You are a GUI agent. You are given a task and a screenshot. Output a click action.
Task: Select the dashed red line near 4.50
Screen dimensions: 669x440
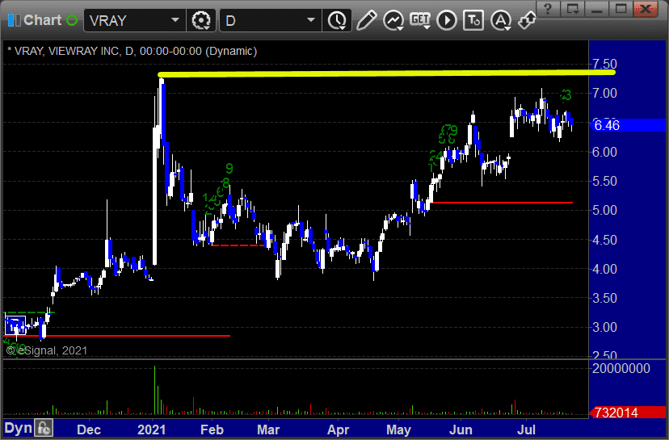click(238, 245)
